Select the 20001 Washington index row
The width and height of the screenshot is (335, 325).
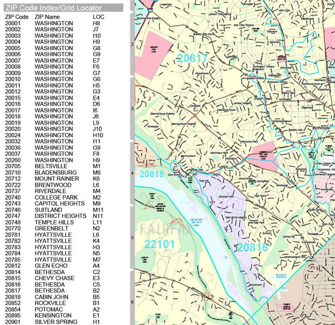click(52, 23)
